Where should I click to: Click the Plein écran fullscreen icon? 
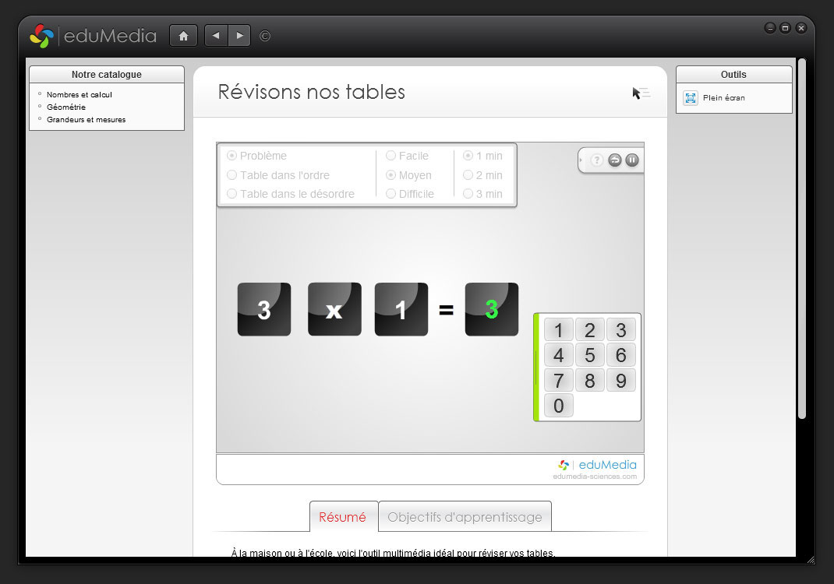point(690,98)
